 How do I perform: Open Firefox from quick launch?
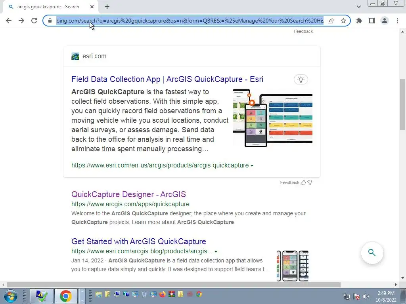(x=162, y=294)
